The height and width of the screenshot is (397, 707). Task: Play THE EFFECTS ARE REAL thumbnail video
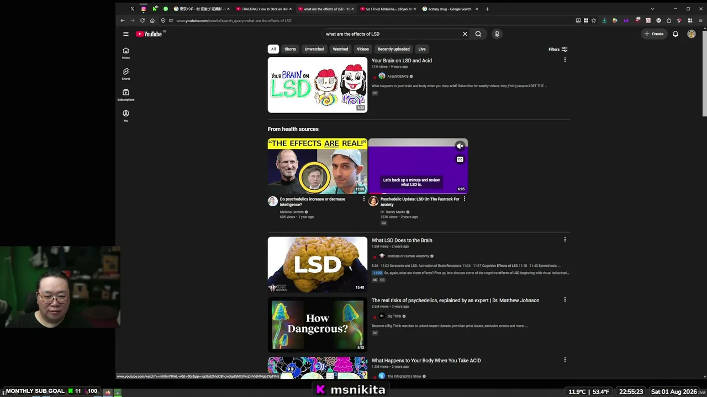coord(318,166)
